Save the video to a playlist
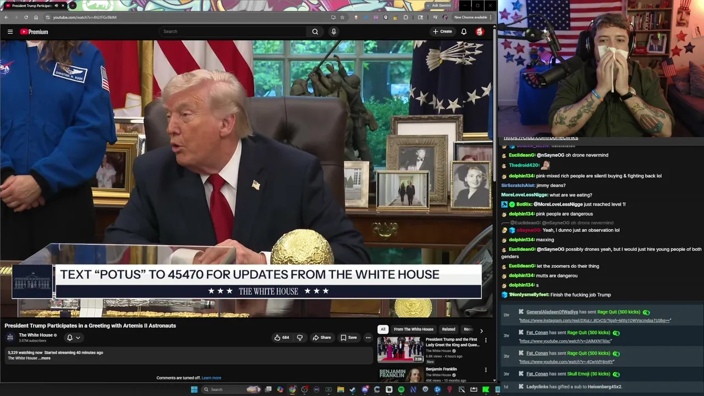The width and height of the screenshot is (704, 396). click(x=349, y=338)
